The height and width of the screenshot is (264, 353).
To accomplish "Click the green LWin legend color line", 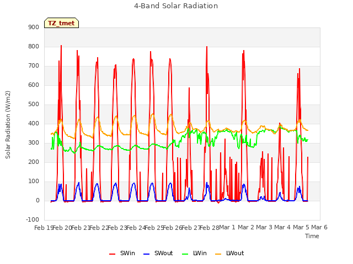I will point(185,254).
